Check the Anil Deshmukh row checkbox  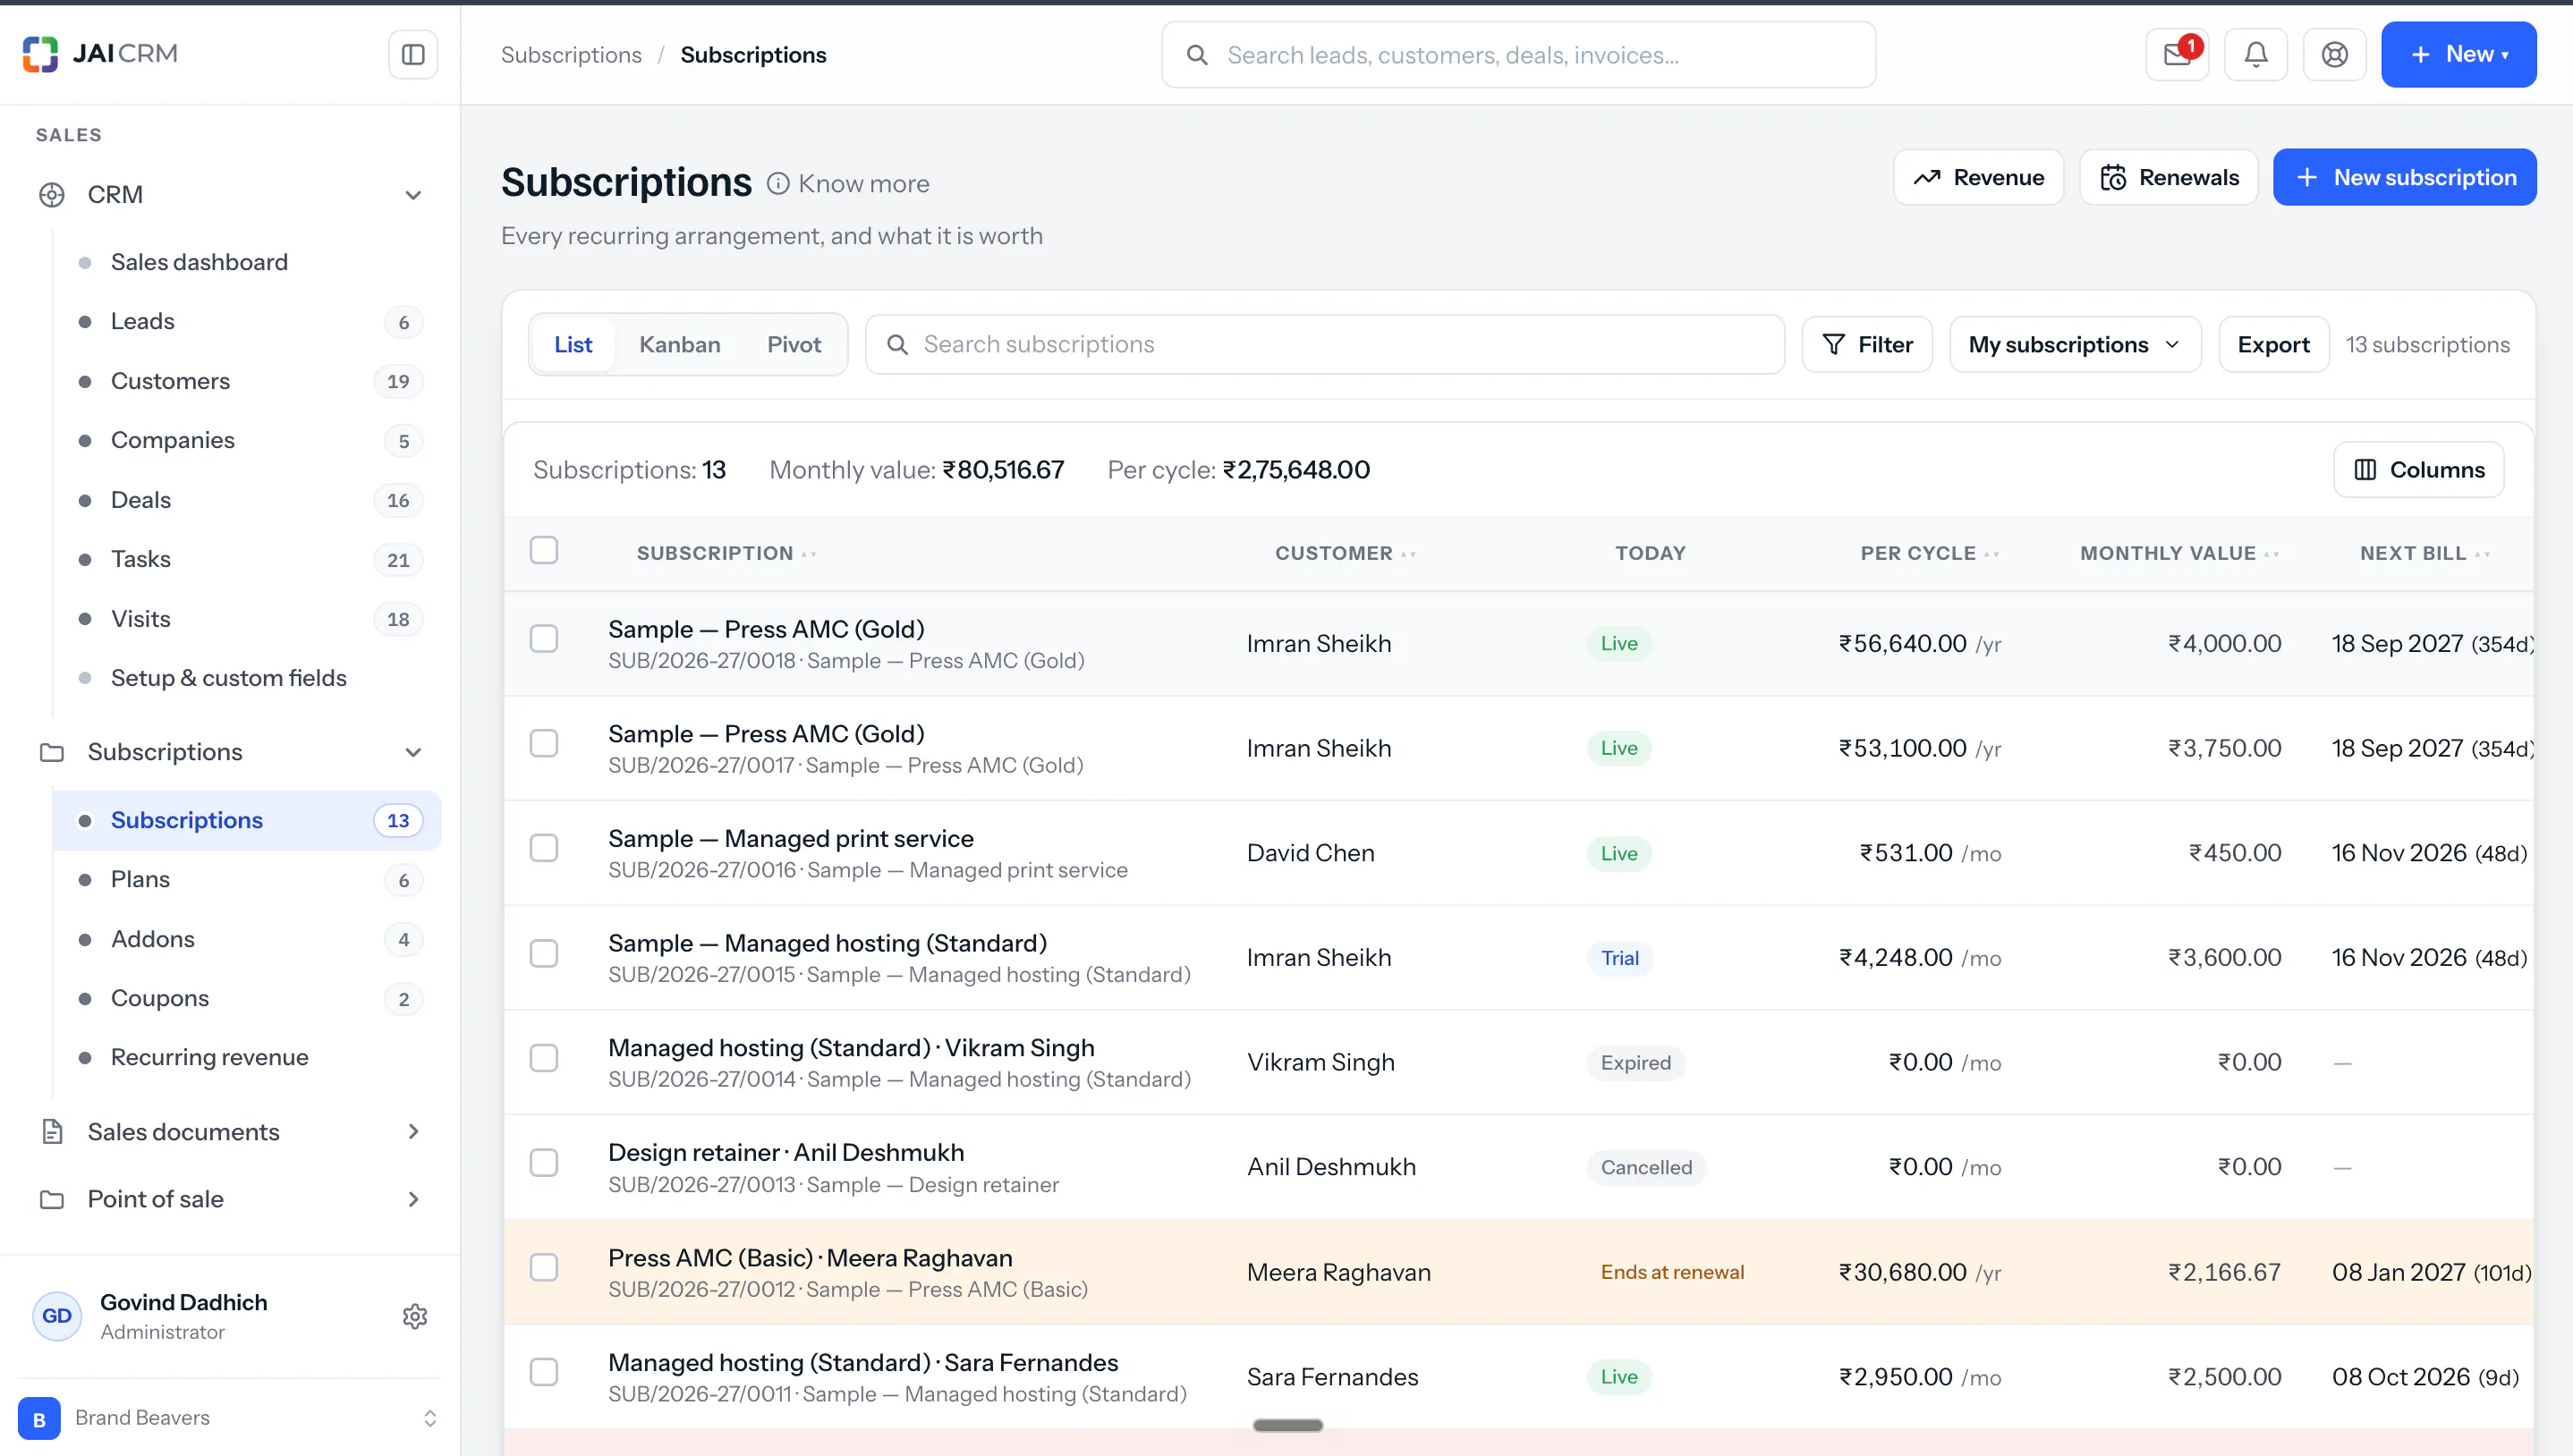pyautogui.click(x=544, y=1163)
